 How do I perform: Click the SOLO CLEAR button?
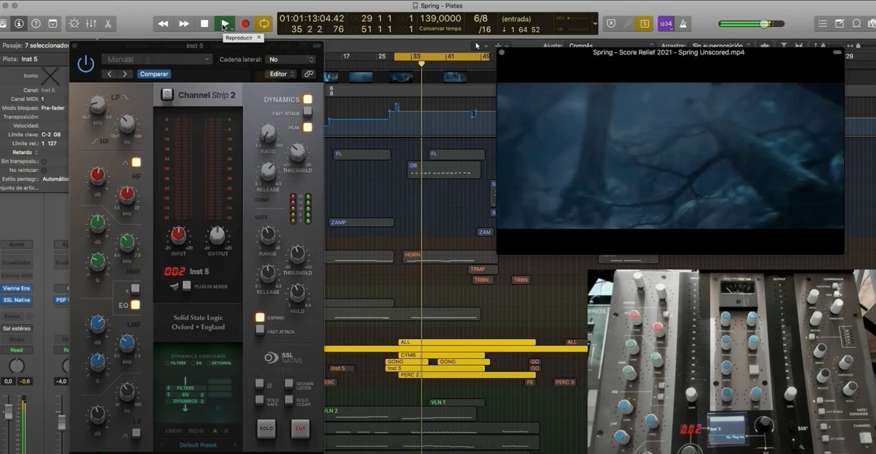click(290, 401)
